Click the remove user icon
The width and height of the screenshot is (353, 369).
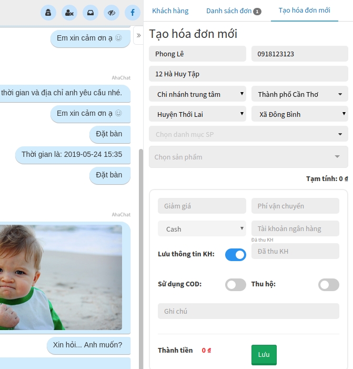click(x=69, y=13)
